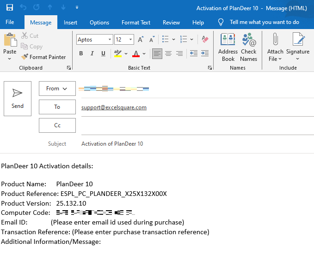Open the font size dropdown
314x260 pixels.
click(x=131, y=40)
